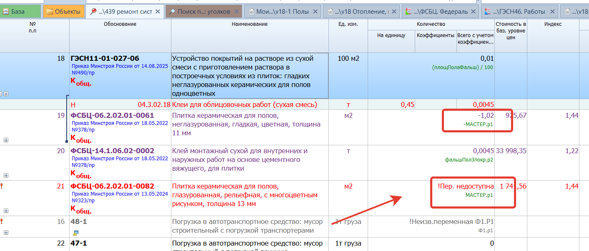Click the book icon on ГЭСН46 tab
Image resolution: width=589 pixels, height=251 pixels.
[488, 12]
